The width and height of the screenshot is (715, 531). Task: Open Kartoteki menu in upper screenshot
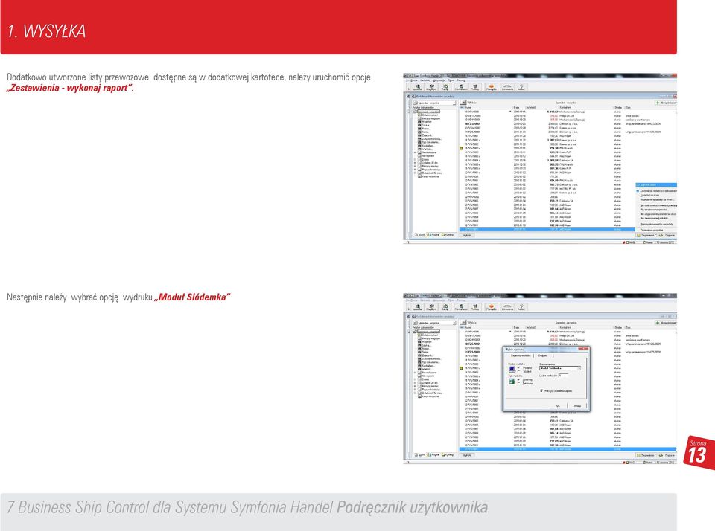[x=425, y=80]
